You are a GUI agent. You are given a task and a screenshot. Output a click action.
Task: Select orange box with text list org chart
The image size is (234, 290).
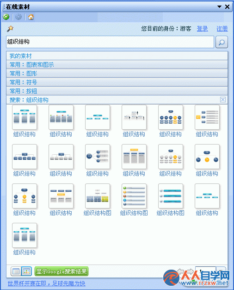pyautogui.click(x=207, y=117)
